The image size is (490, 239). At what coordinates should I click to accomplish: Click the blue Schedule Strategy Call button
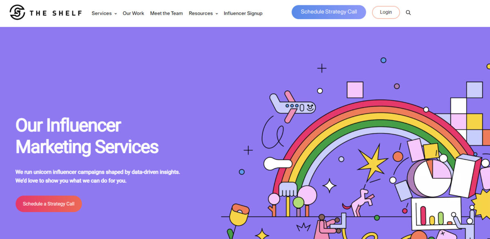(329, 12)
